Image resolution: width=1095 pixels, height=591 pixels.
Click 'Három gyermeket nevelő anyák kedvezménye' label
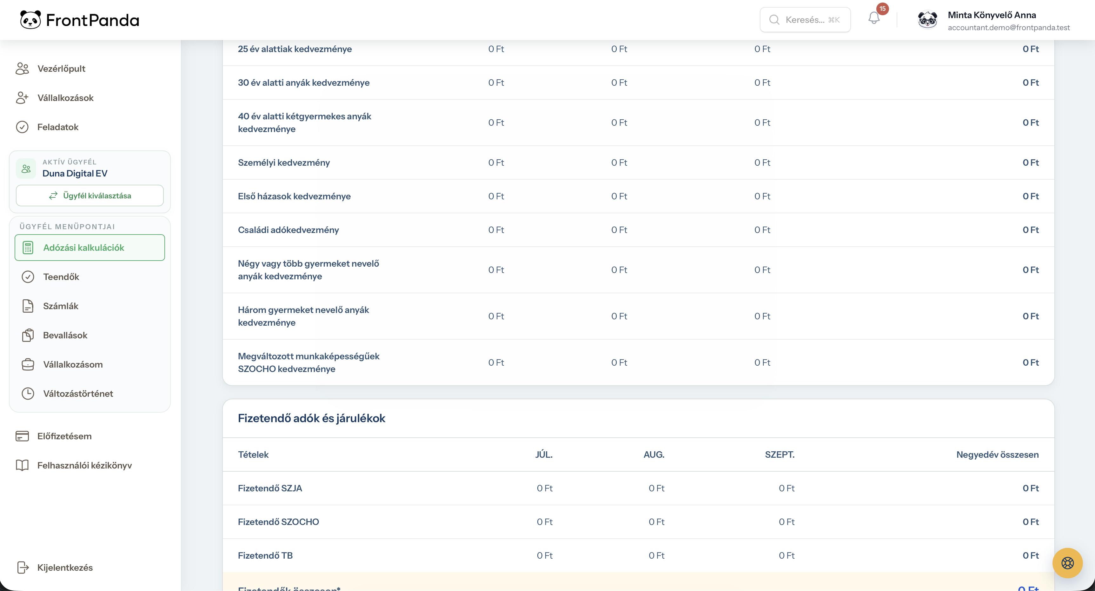[x=303, y=316]
